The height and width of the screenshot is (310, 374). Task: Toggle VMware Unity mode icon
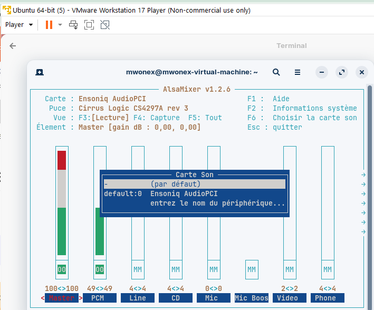[x=105, y=25]
